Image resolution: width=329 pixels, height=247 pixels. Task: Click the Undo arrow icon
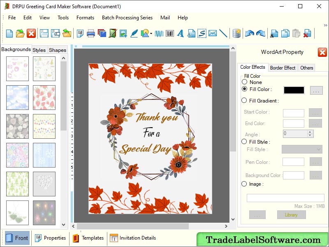coord(250,34)
